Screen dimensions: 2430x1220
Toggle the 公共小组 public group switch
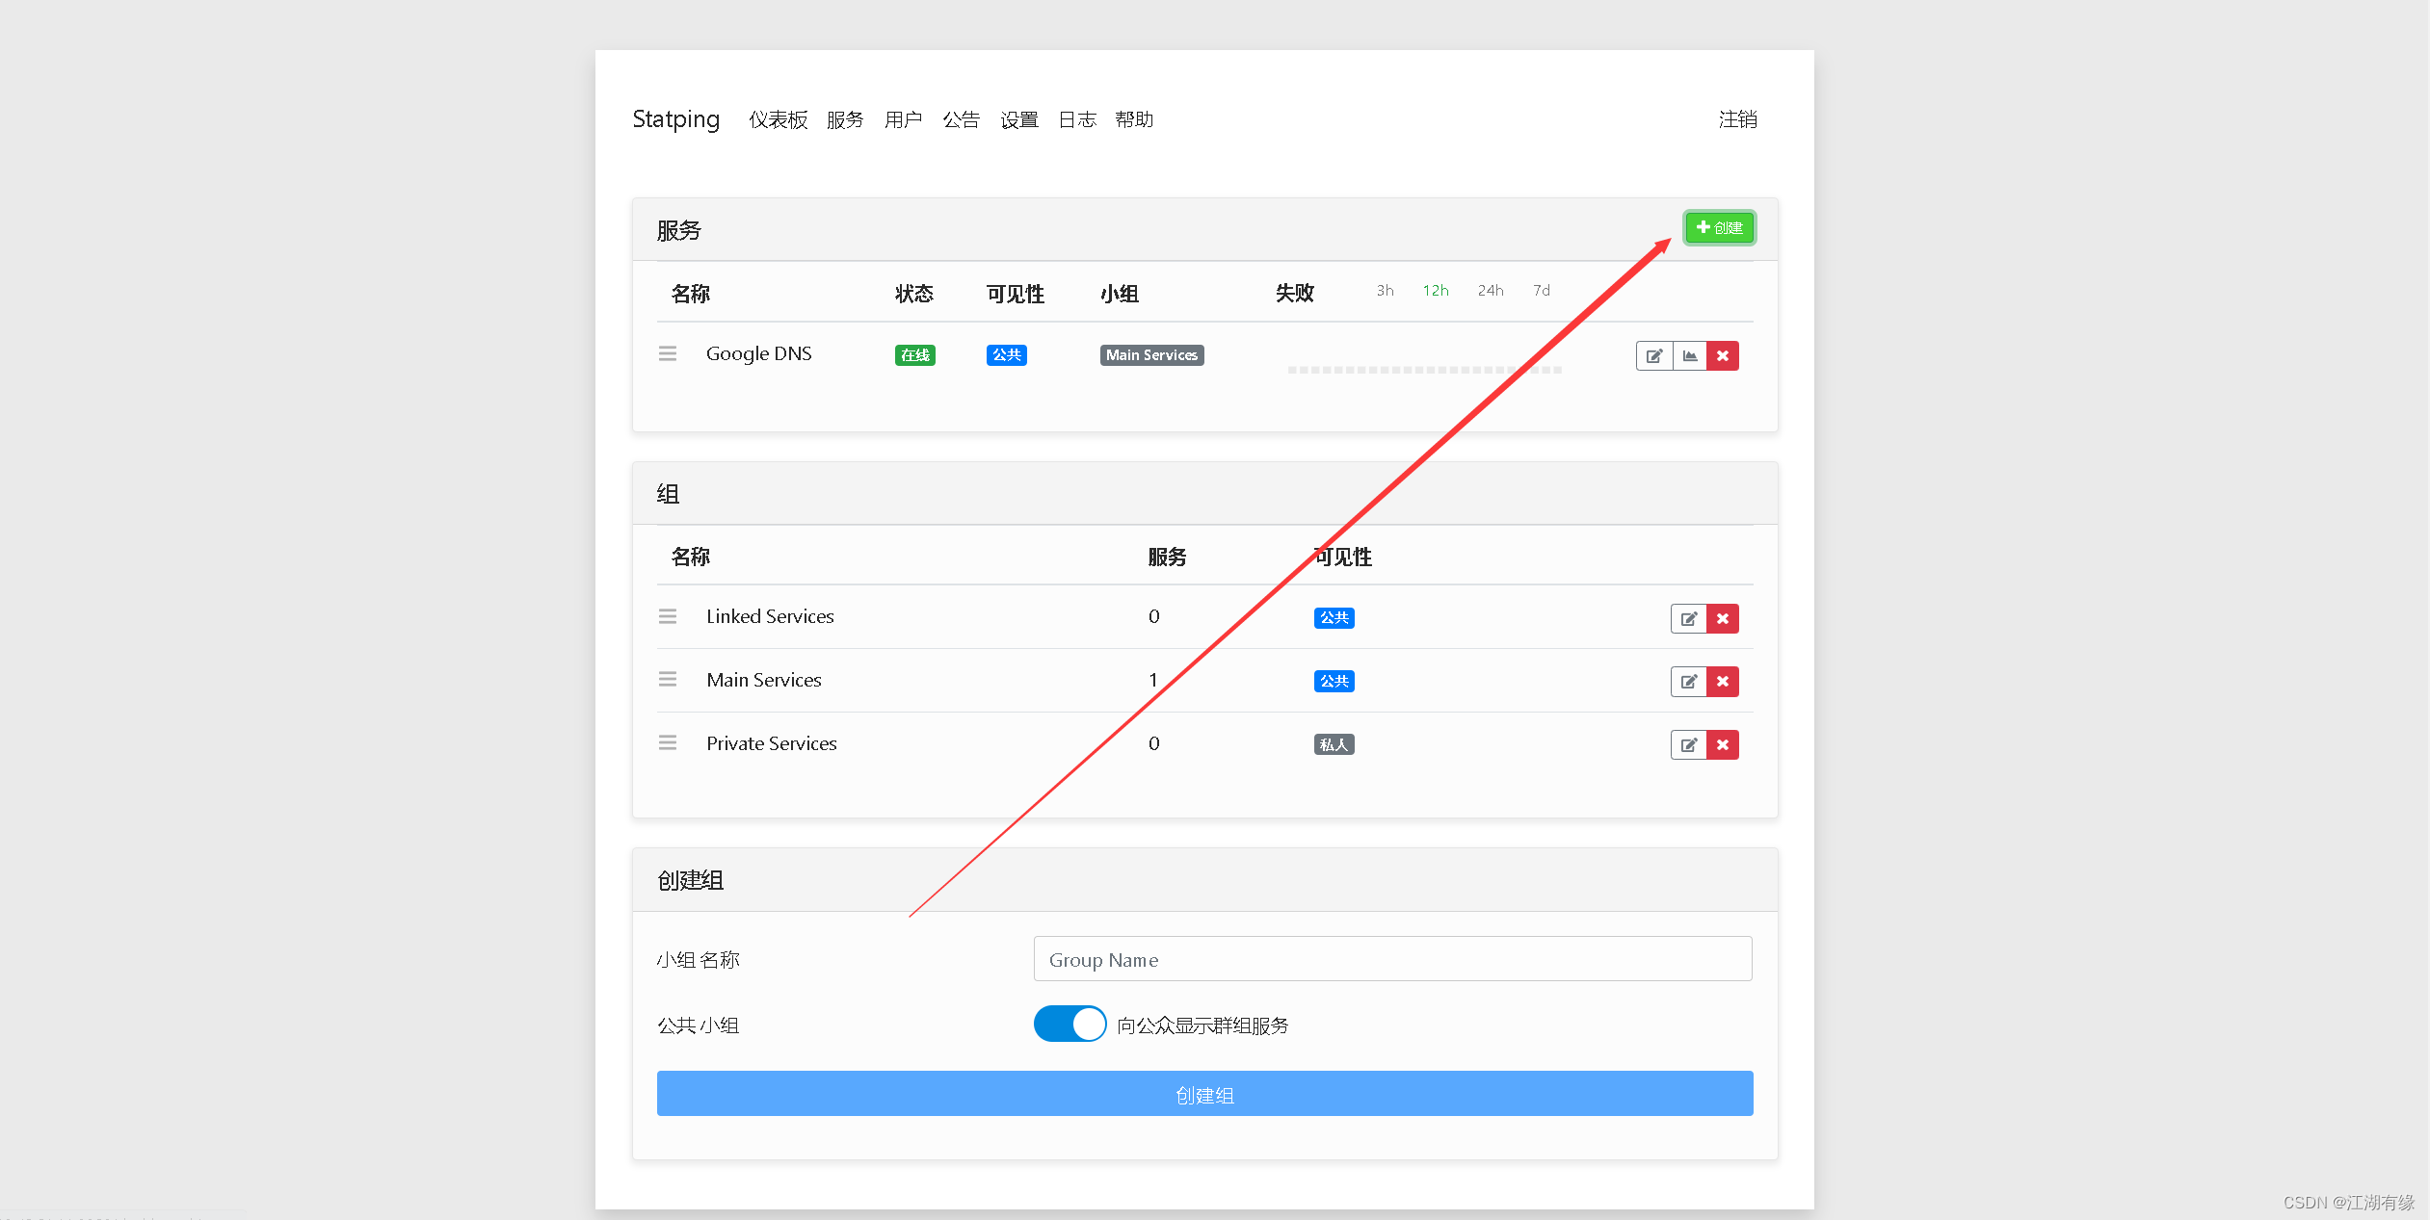tap(1070, 1024)
